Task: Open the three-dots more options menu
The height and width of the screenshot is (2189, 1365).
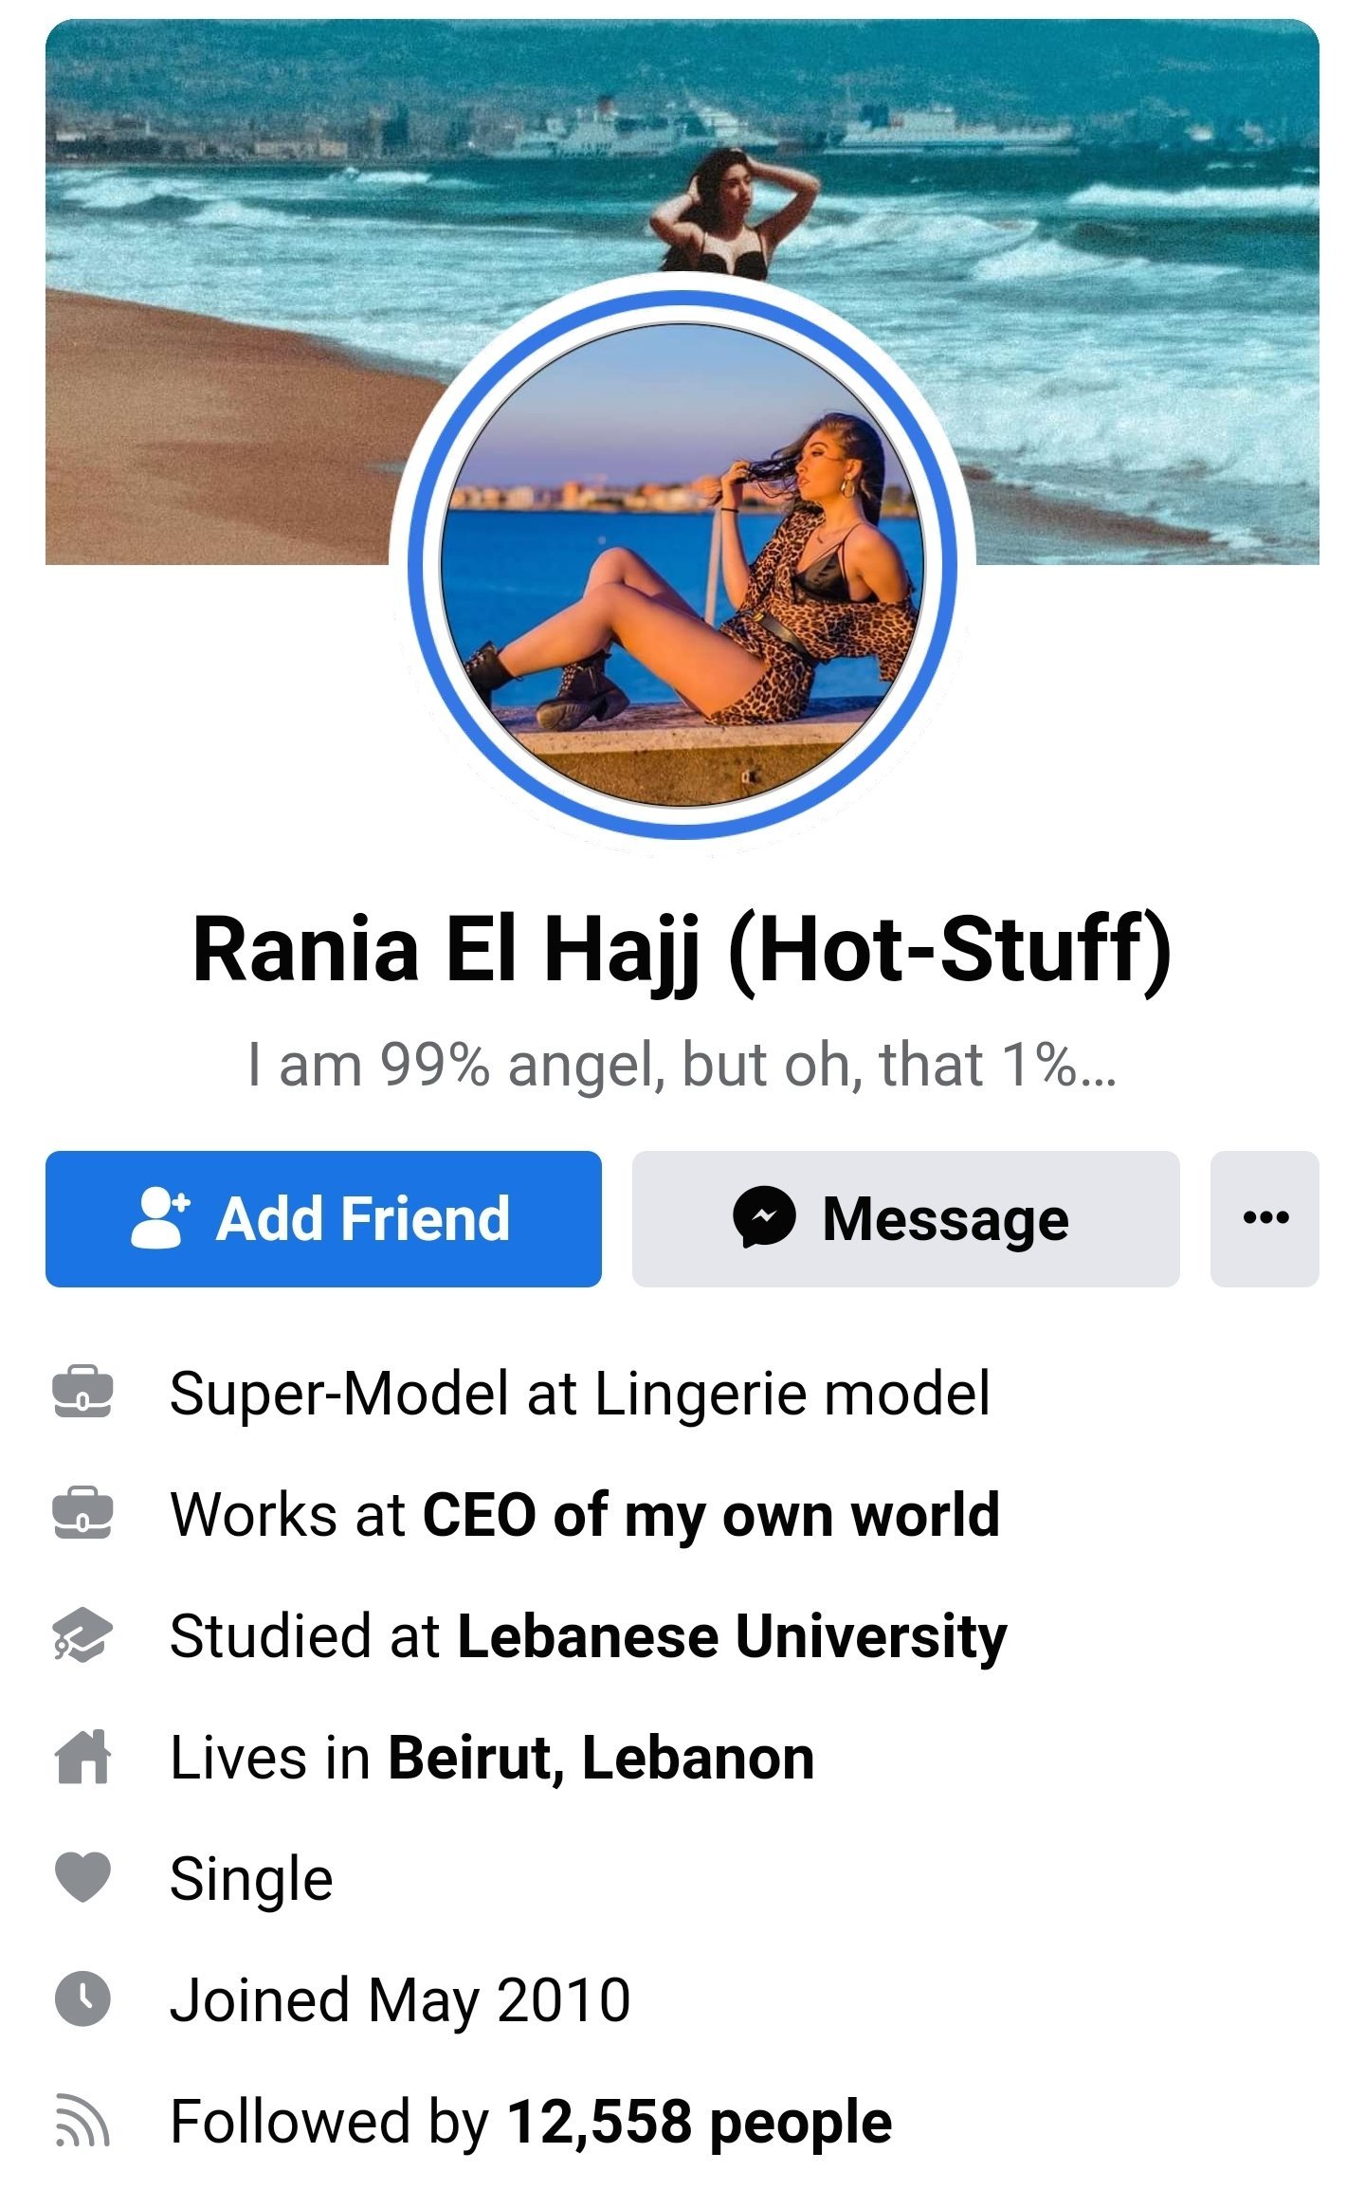Action: pos(1265,1218)
